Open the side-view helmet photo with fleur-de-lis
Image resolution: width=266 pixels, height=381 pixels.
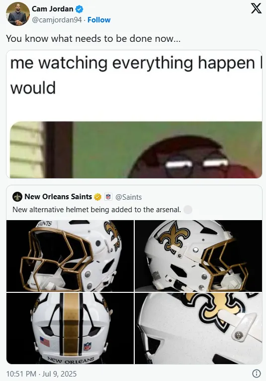click(x=198, y=256)
